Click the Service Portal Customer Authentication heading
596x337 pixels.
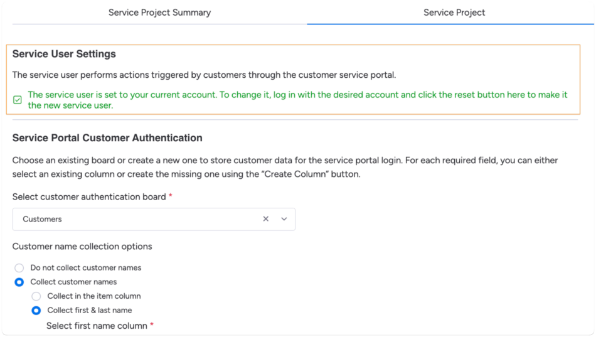coord(107,138)
